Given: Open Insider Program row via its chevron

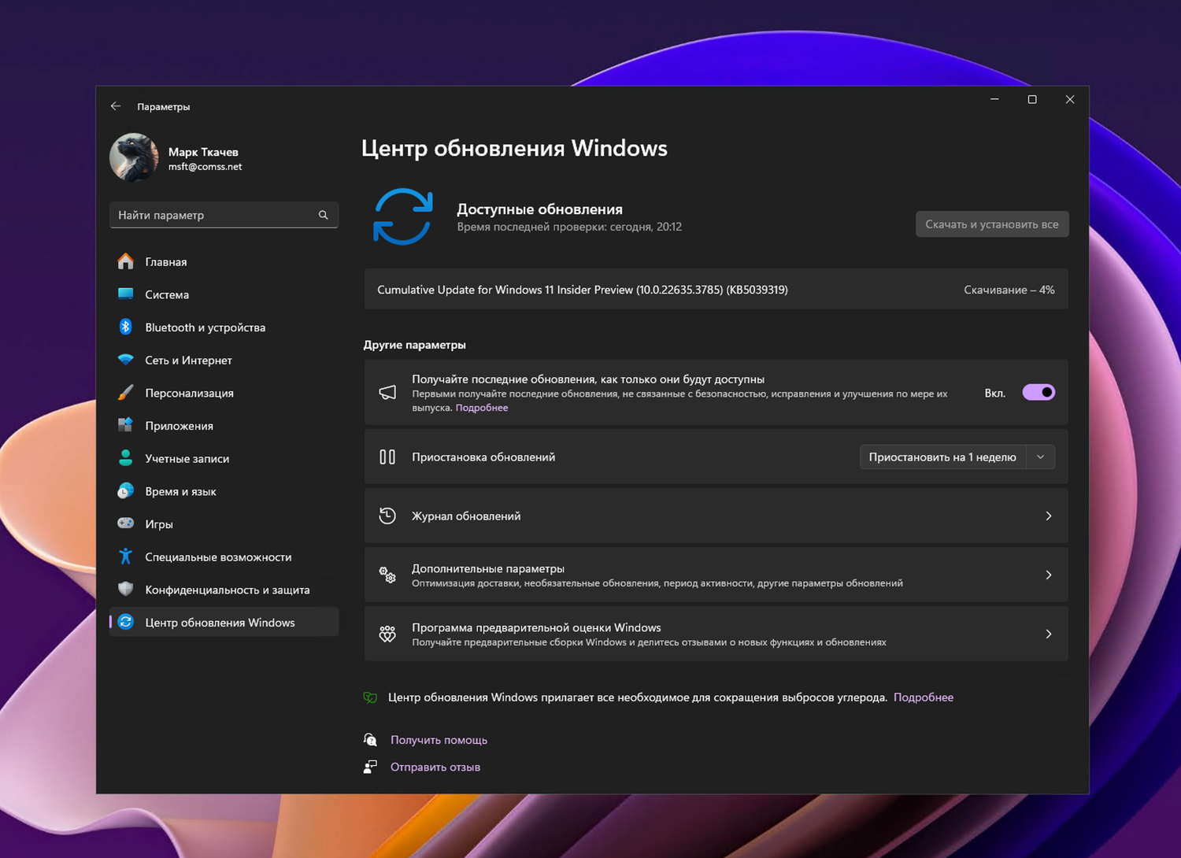Looking at the screenshot, I should (x=1049, y=634).
